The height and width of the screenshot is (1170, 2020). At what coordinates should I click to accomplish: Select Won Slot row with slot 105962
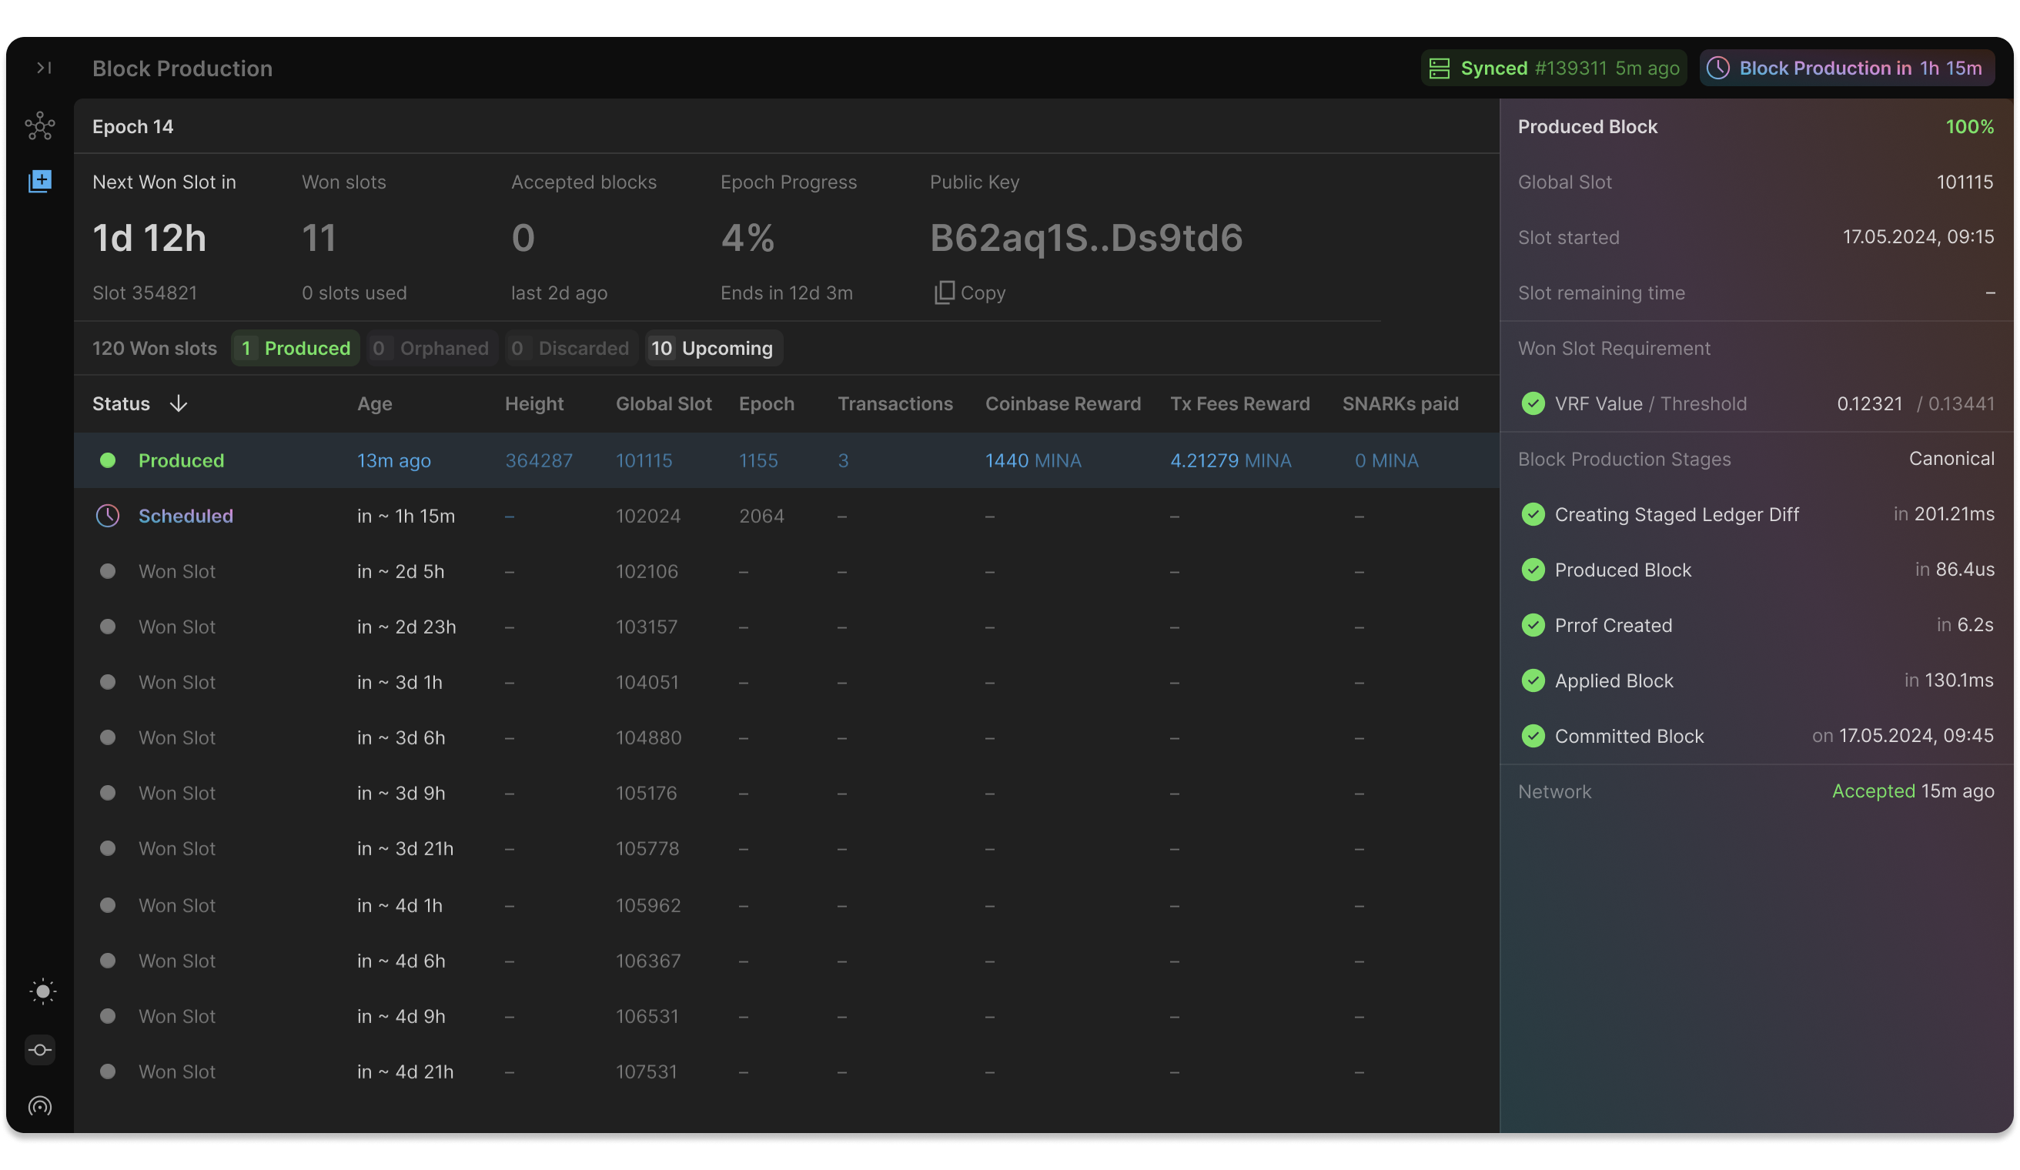pos(785,904)
